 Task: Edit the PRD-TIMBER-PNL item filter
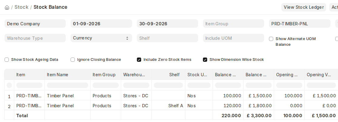click(300, 23)
